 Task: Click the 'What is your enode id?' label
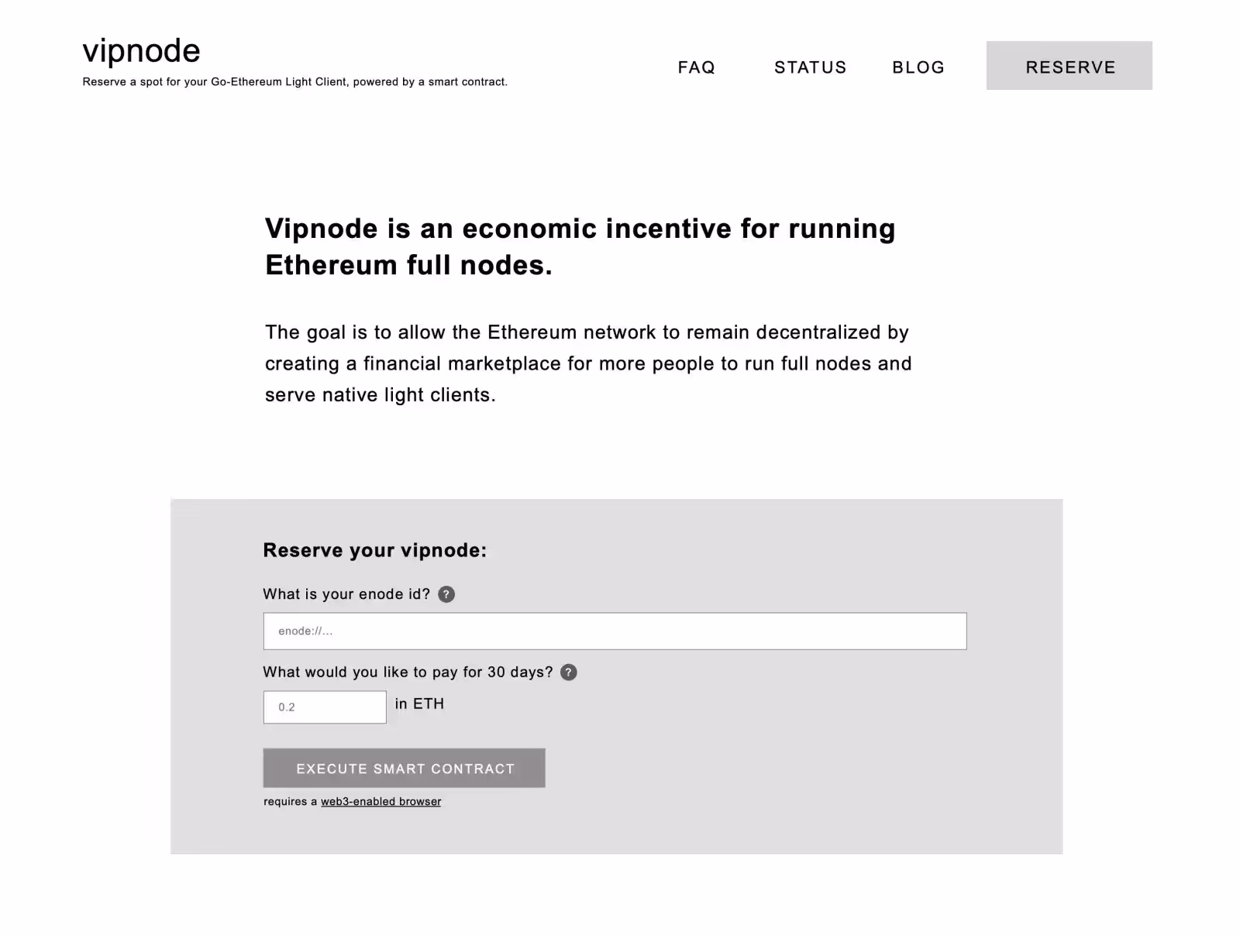click(346, 594)
